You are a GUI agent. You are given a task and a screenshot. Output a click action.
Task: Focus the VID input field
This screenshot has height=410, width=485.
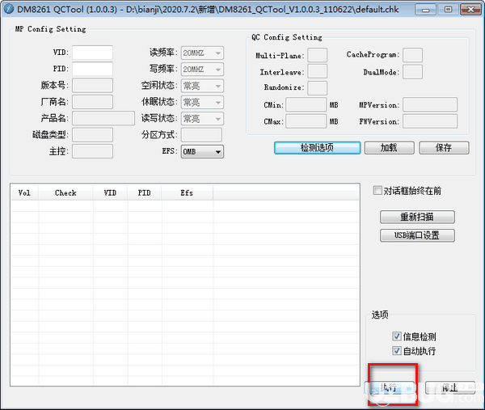point(92,53)
